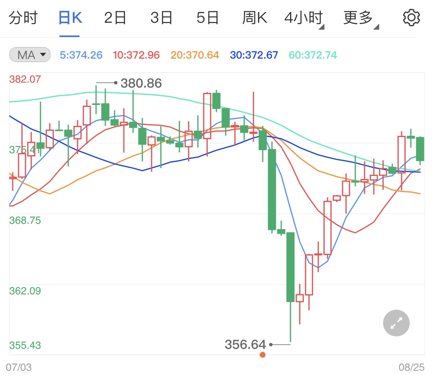Open the MA dropdown menu
Screen dimensions: 434x378
pos(42,55)
